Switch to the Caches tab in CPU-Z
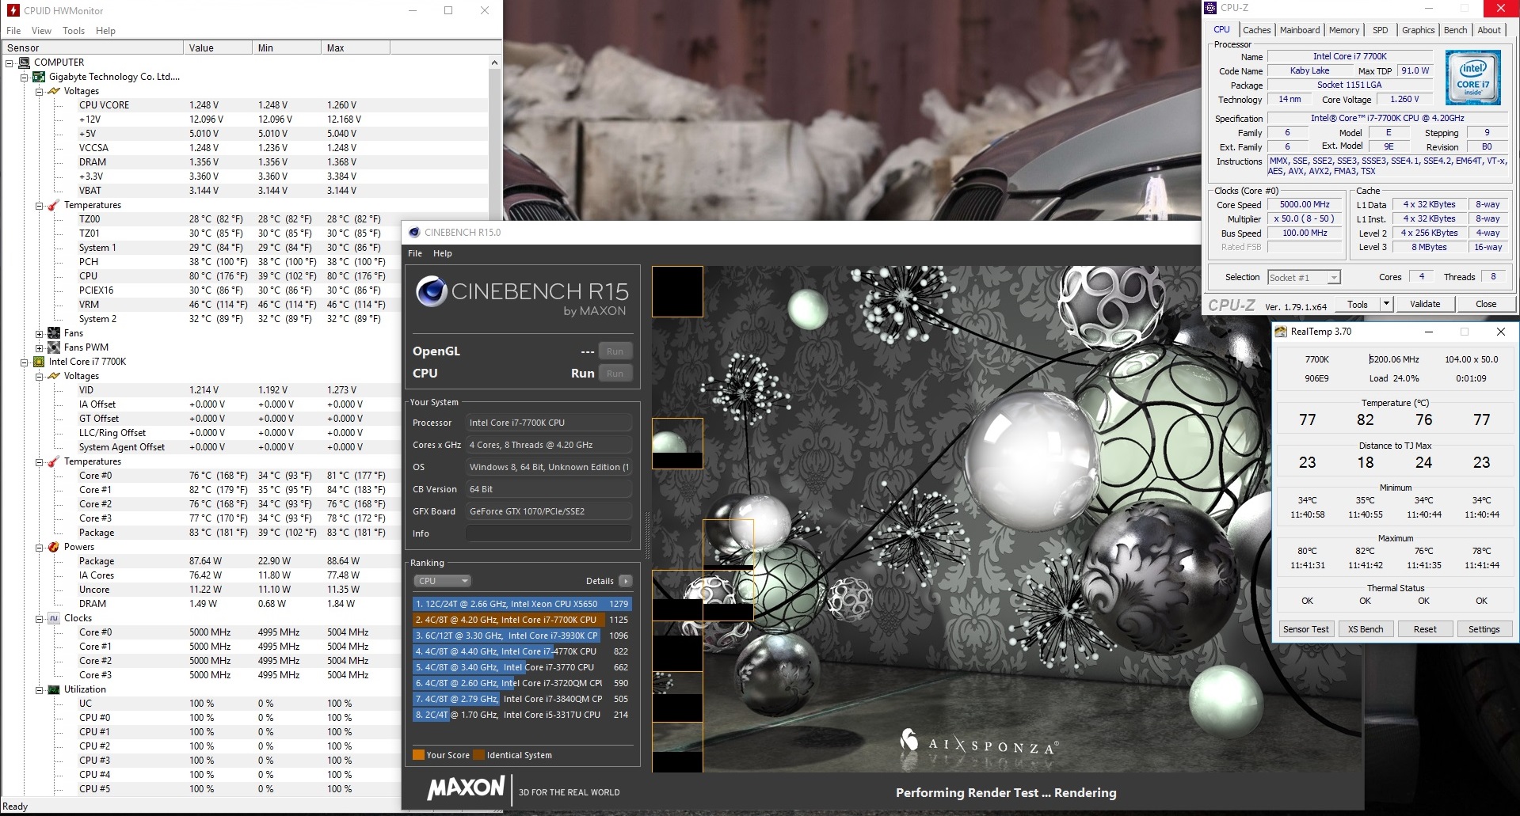 pos(1256,30)
